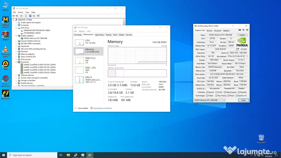Click the Memory composition bar
Screen dimensions: 281x158
click(137, 73)
